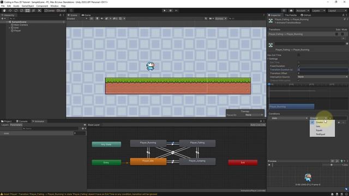Select the Hand tool in toolbar

4,11
